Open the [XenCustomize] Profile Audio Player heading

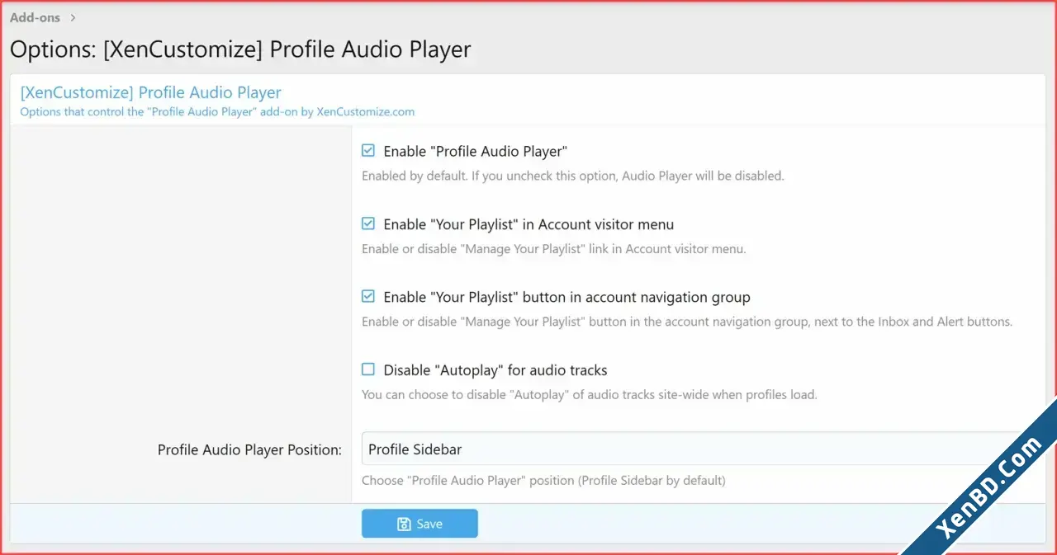pos(151,92)
